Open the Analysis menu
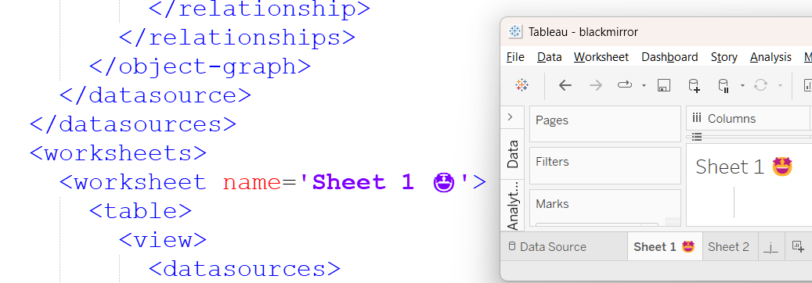The width and height of the screenshot is (812, 283). coord(770,57)
